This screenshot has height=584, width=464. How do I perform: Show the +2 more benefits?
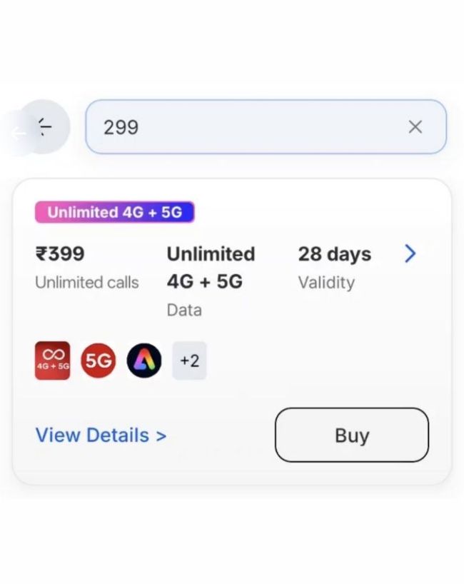[189, 361]
